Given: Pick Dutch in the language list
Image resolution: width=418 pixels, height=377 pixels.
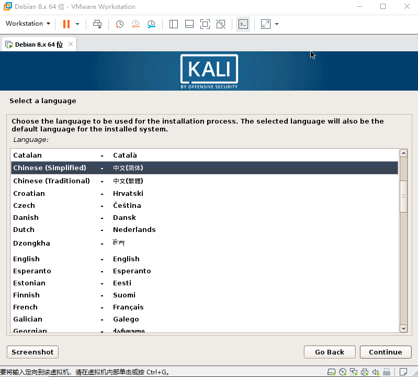Looking at the screenshot, I should point(205,229).
